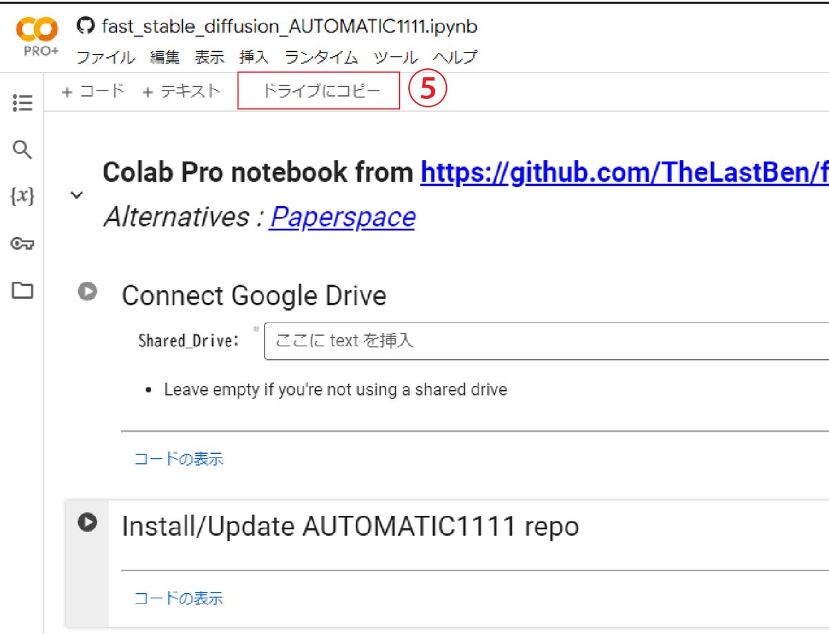Open the github.com/TheLastBen link
829x634 pixels.
[x=625, y=173]
